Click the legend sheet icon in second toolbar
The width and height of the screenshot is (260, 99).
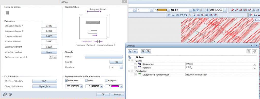coord(190,15)
